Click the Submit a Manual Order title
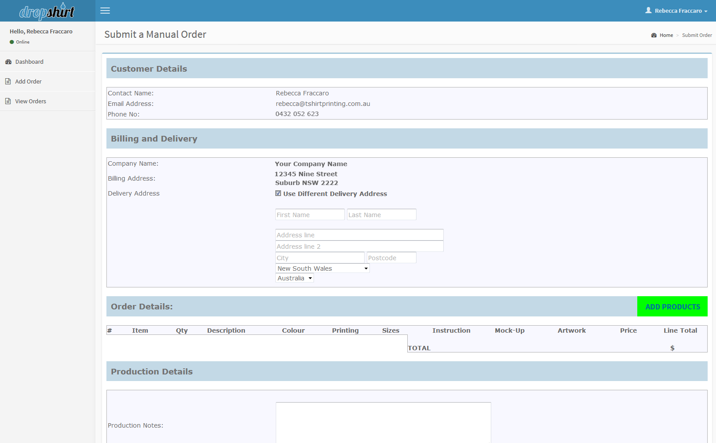716x443 pixels. [155, 34]
